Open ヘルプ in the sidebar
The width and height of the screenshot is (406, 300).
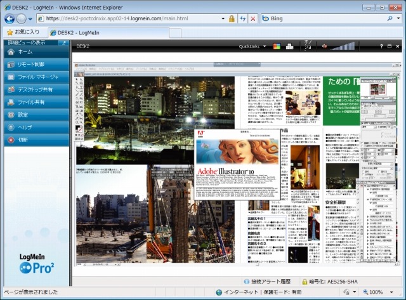pyautogui.click(x=37, y=127)
